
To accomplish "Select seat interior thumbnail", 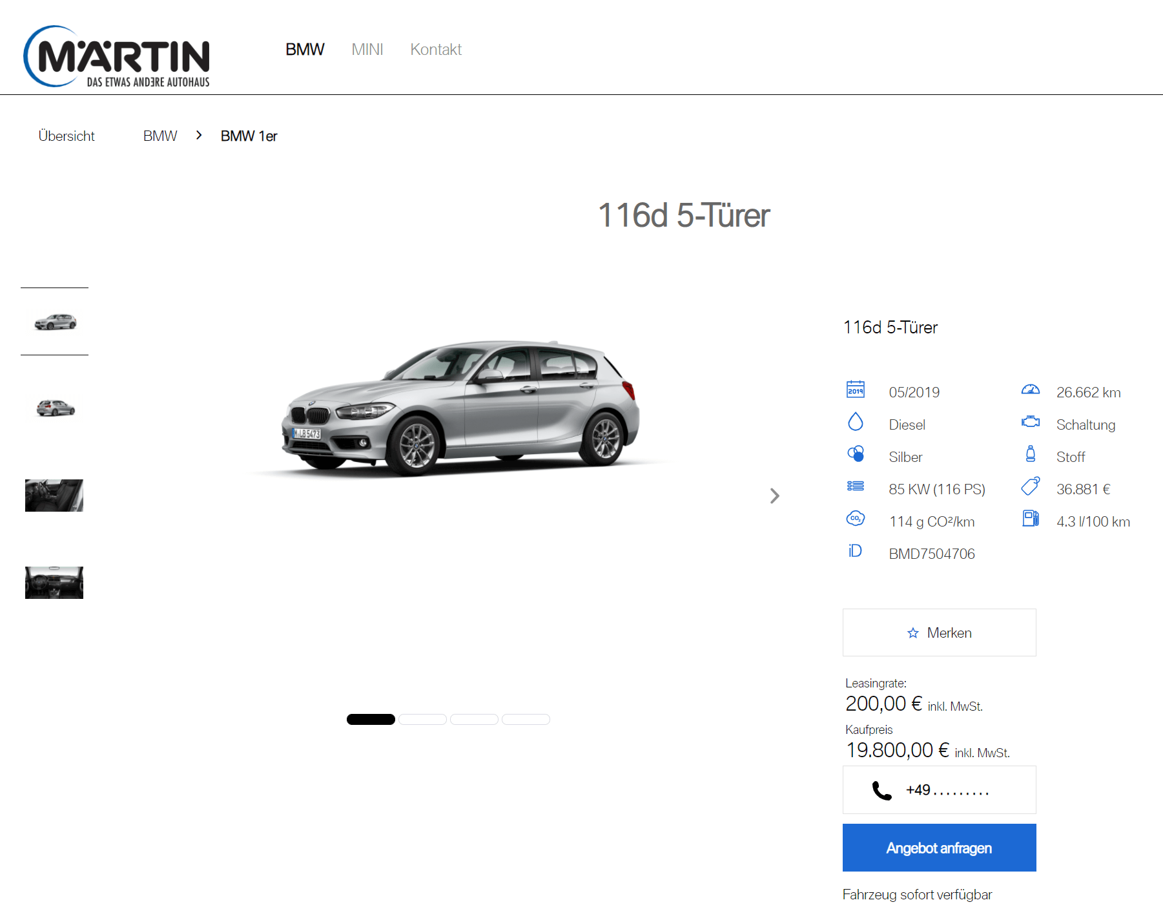I will pyautogui.click(x=54, y=496).
